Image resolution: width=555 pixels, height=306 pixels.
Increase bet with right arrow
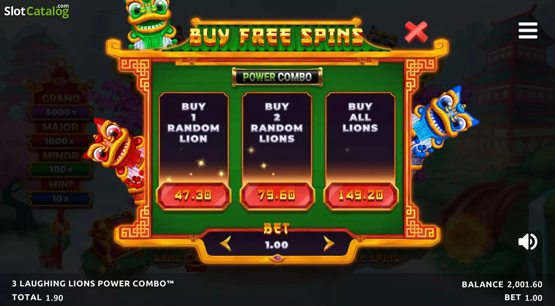(329, 244)
